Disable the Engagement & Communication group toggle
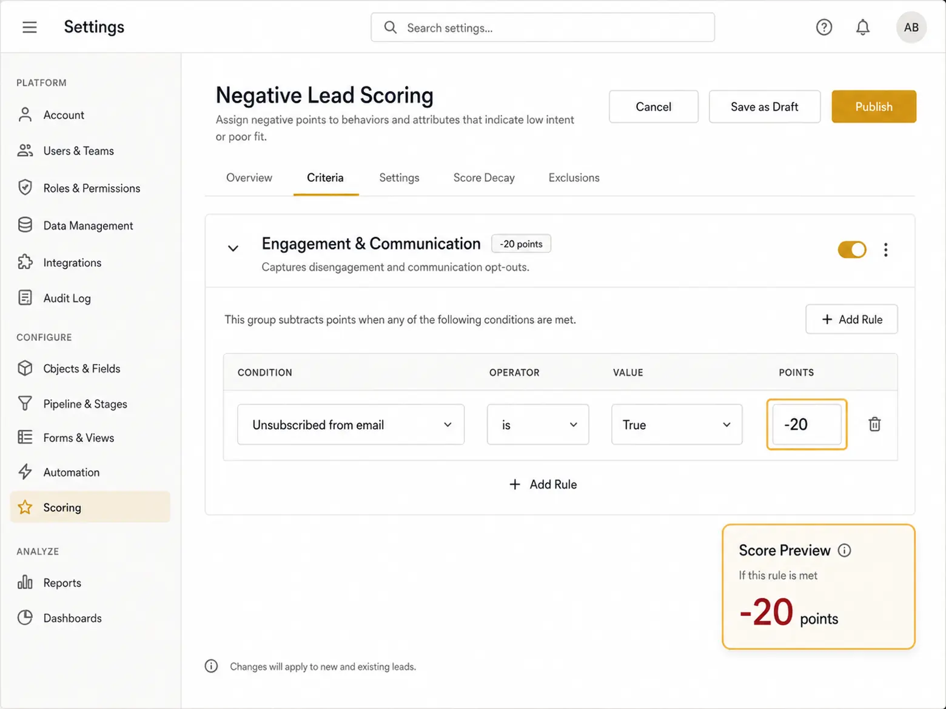This screenshot has width=946, height=709. pos(852,250)
